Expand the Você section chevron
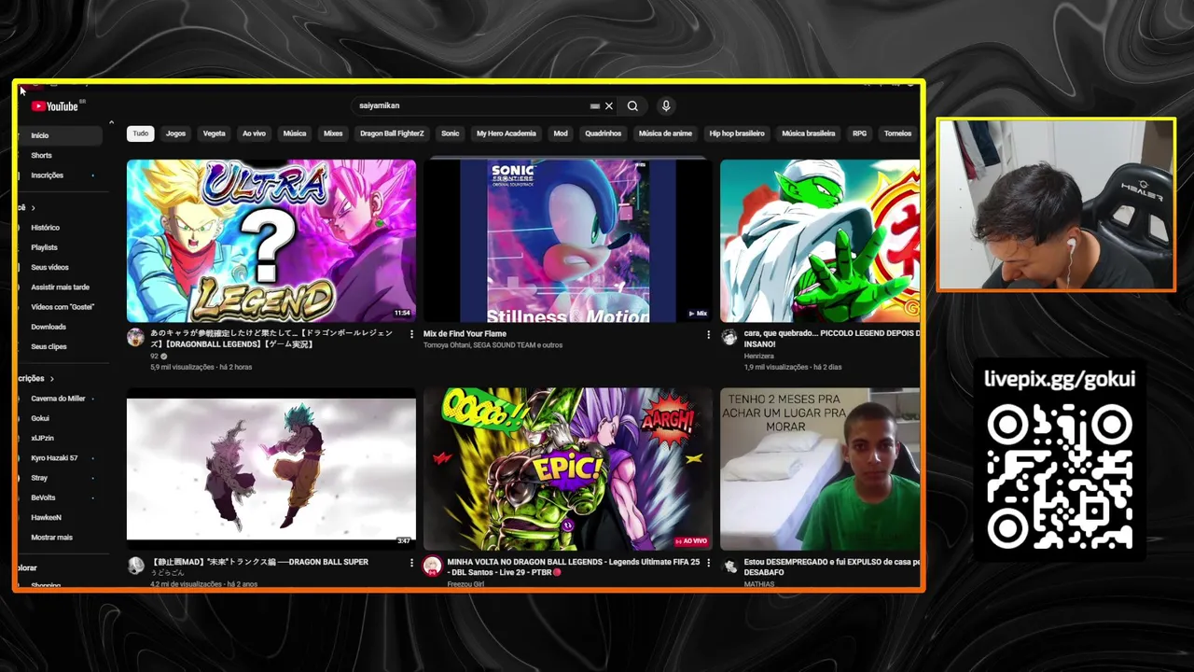Image resolution: width=1194 pixels, height=672 pixels. coord(33,208)
